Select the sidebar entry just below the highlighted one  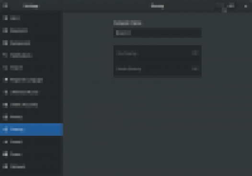(x=32, y=142)
